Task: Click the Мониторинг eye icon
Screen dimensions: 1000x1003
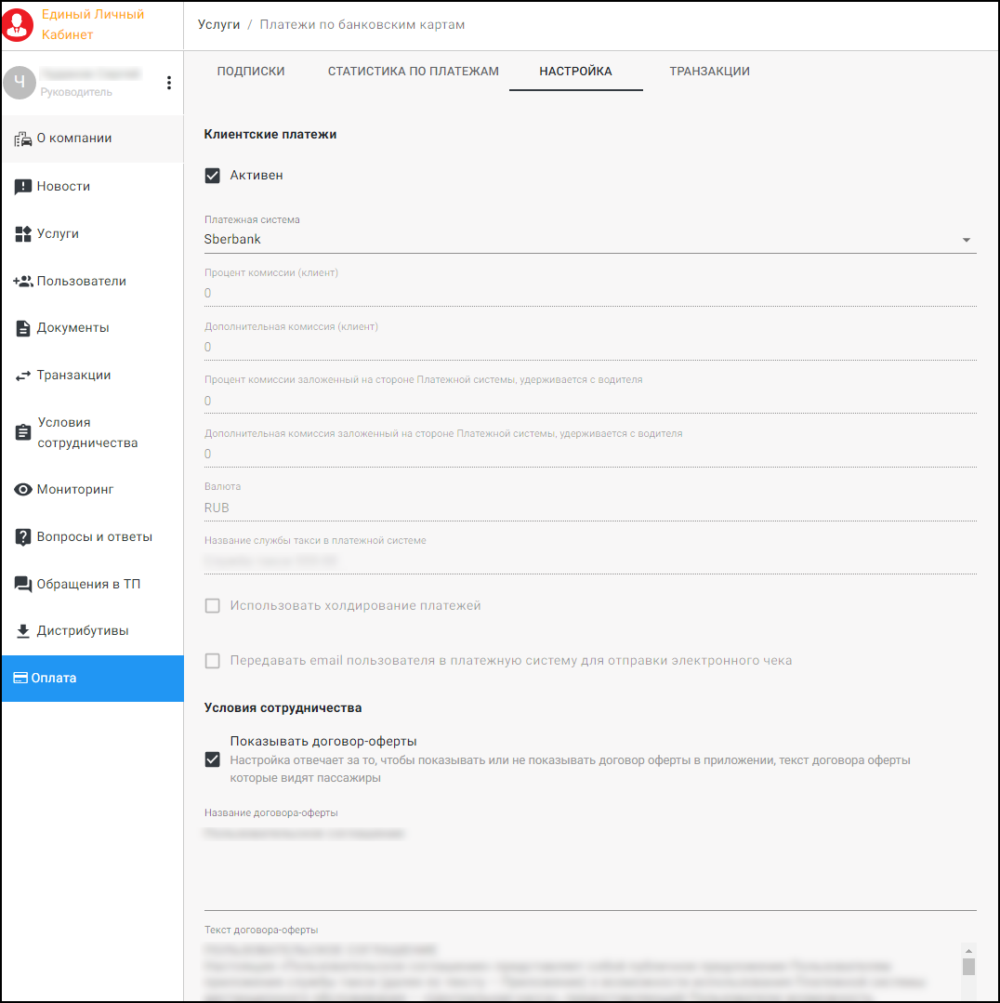Action: pos(23,490)
